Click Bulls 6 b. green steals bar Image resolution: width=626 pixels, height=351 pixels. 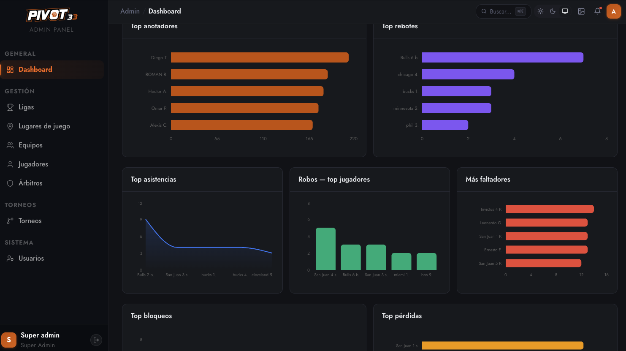coord(351,257)
